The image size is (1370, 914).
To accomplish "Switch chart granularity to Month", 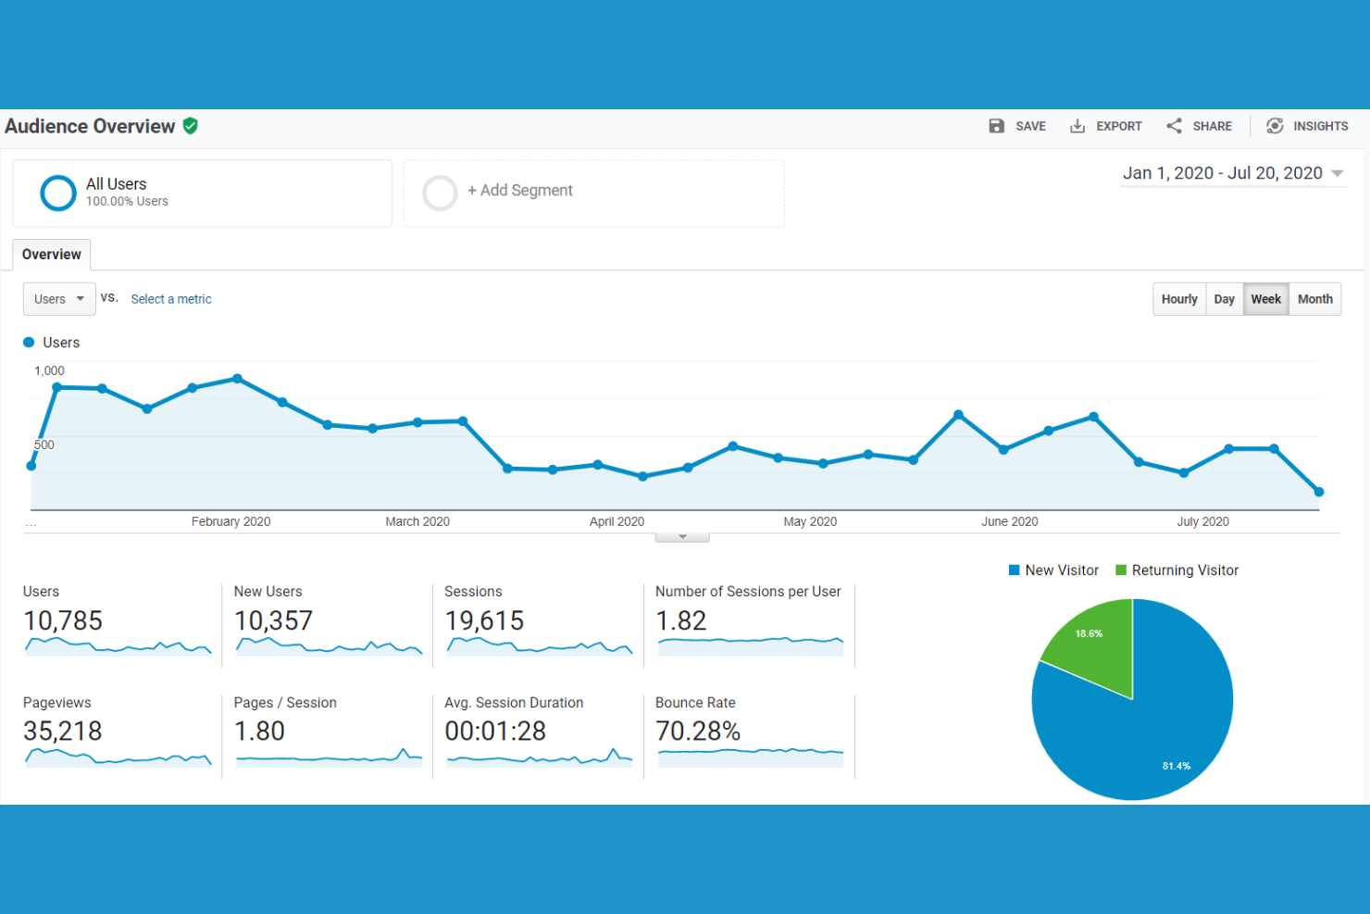I will pyautogui.click(x=1314, y=298).
